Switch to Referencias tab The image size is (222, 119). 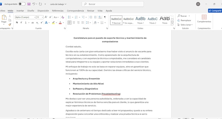tap(58, 11)
